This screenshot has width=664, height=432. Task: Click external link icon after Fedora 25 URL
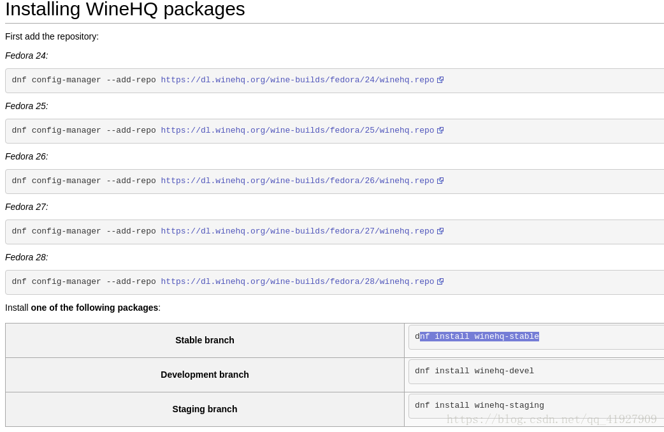[440, 130]
